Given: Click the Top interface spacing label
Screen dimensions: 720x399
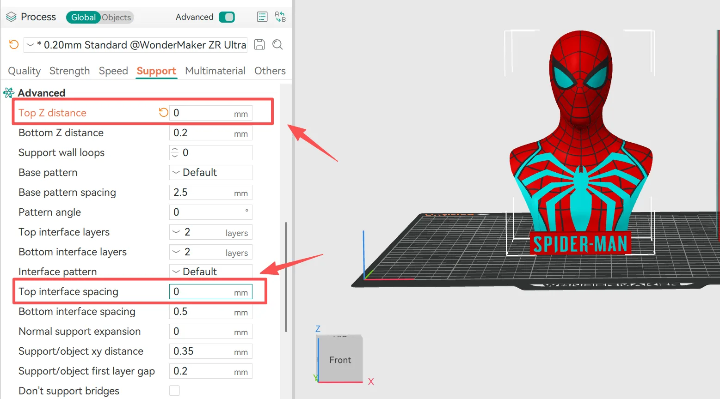Looking at the screenshot, I should click(68, 291).
